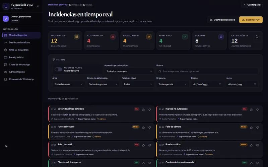Open the Grupo de WhatsApp dropdown
This screenshot has height=167, width=268.
[103, 84]
